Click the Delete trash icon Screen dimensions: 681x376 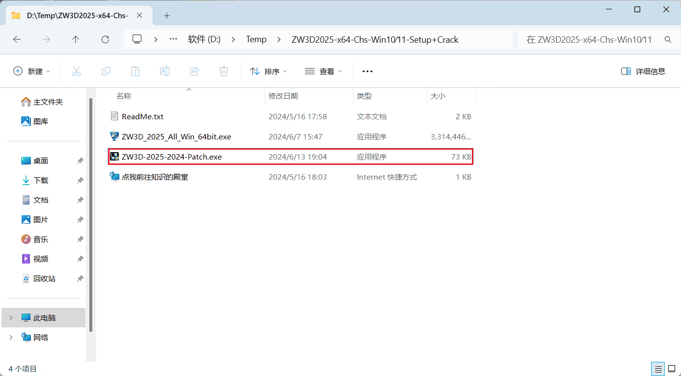click(x=224, y=71)
